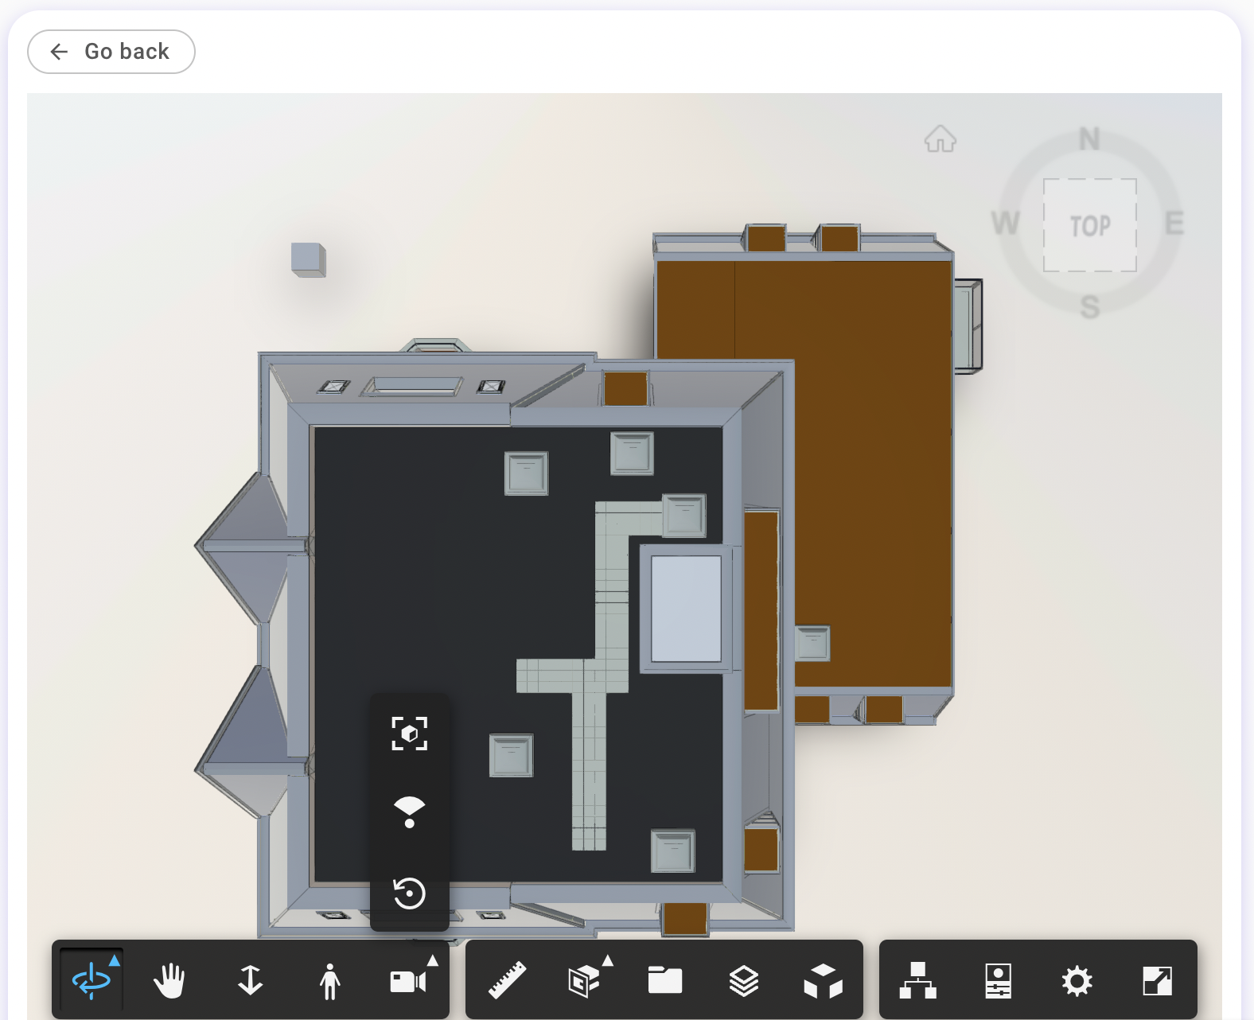The image size is (1254, 1020).
Task: Select TOP face on view cube
Action: coord(1090,226)
